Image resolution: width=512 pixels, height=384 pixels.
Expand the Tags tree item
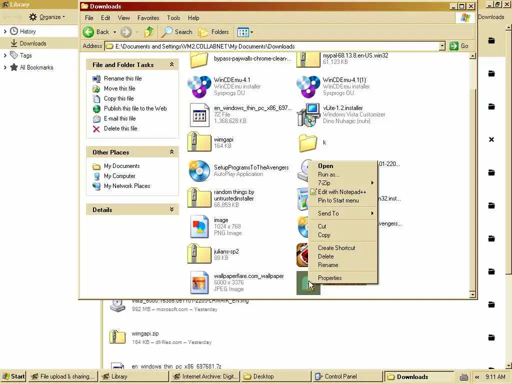coord(5,55)
